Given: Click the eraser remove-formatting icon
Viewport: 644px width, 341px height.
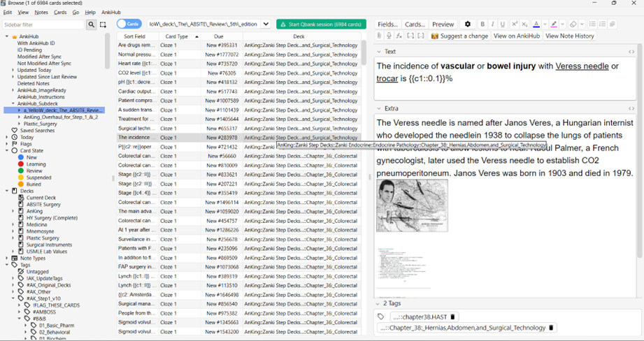Looking at the screenshot, I should click(573, 24).
